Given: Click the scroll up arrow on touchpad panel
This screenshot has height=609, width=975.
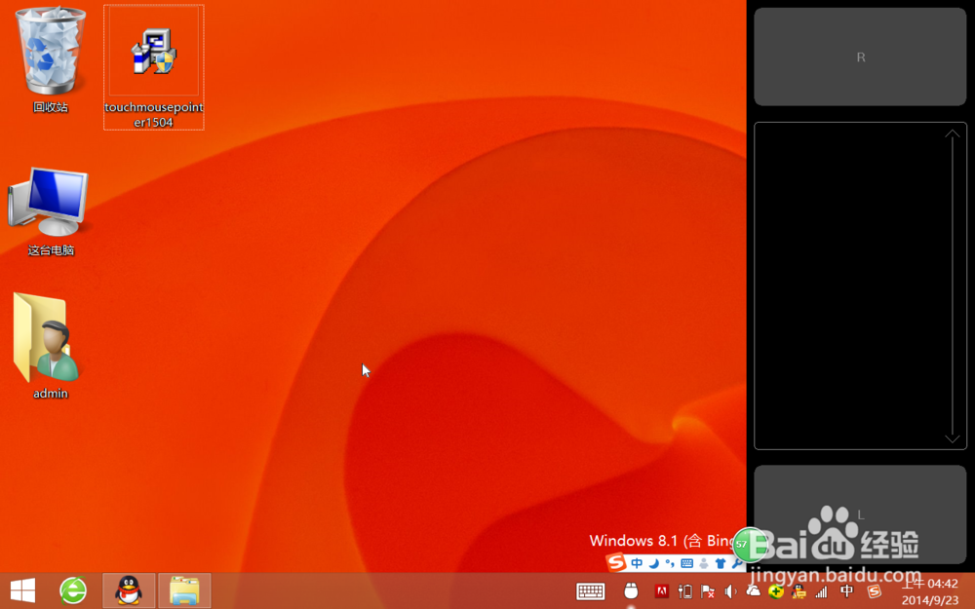Looking at the screenshot, I should pyautogui.click(x=952, y=134).
